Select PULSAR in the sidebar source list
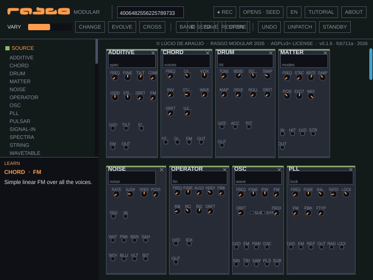This screenshot has height=280, width=373. tap(20, 121)
